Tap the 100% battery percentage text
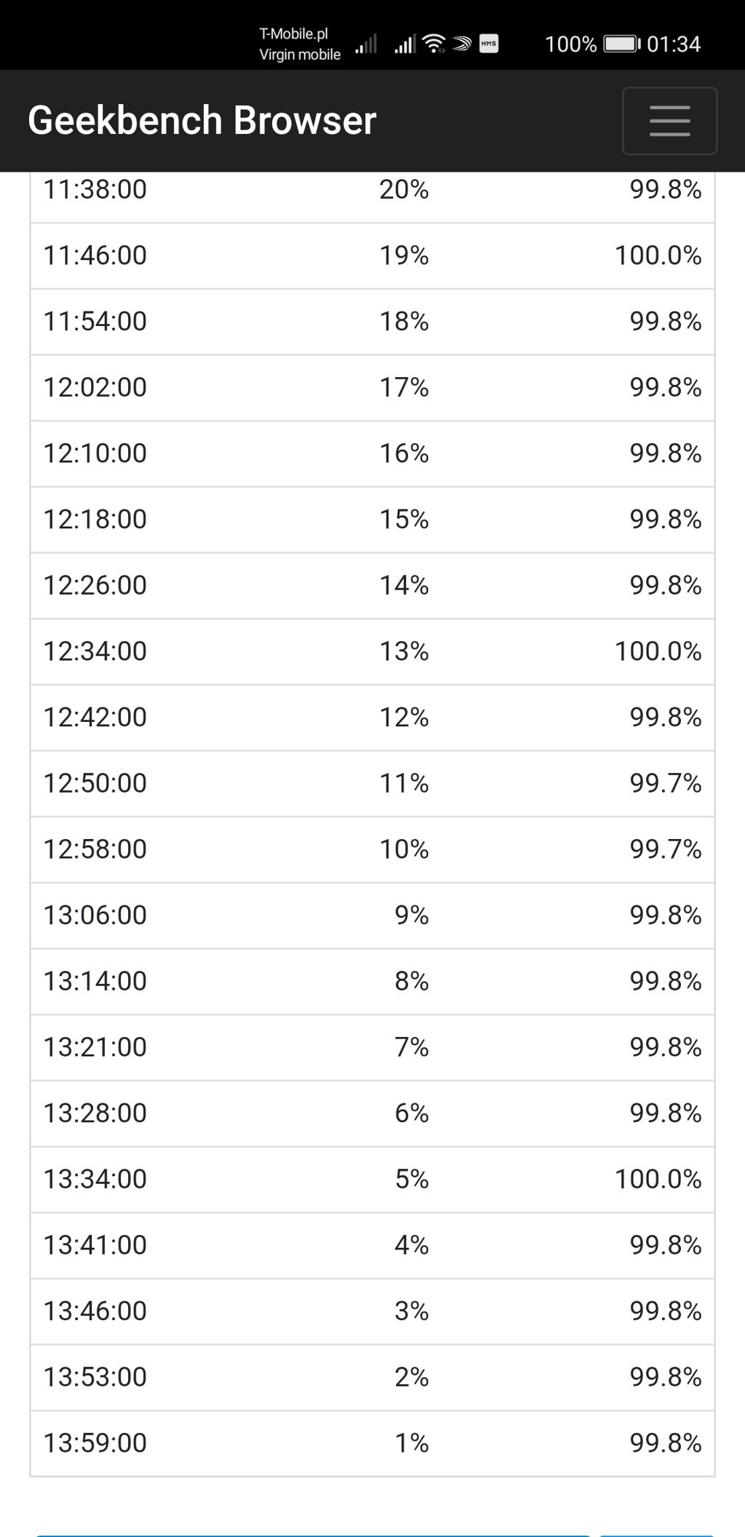 pyautogui.click(x=570, y=44)
